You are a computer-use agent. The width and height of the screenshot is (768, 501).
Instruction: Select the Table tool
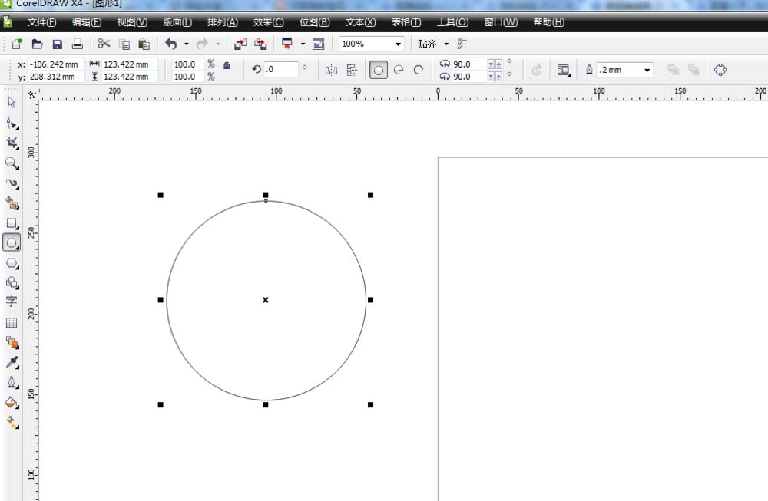[x=12, y=323]
